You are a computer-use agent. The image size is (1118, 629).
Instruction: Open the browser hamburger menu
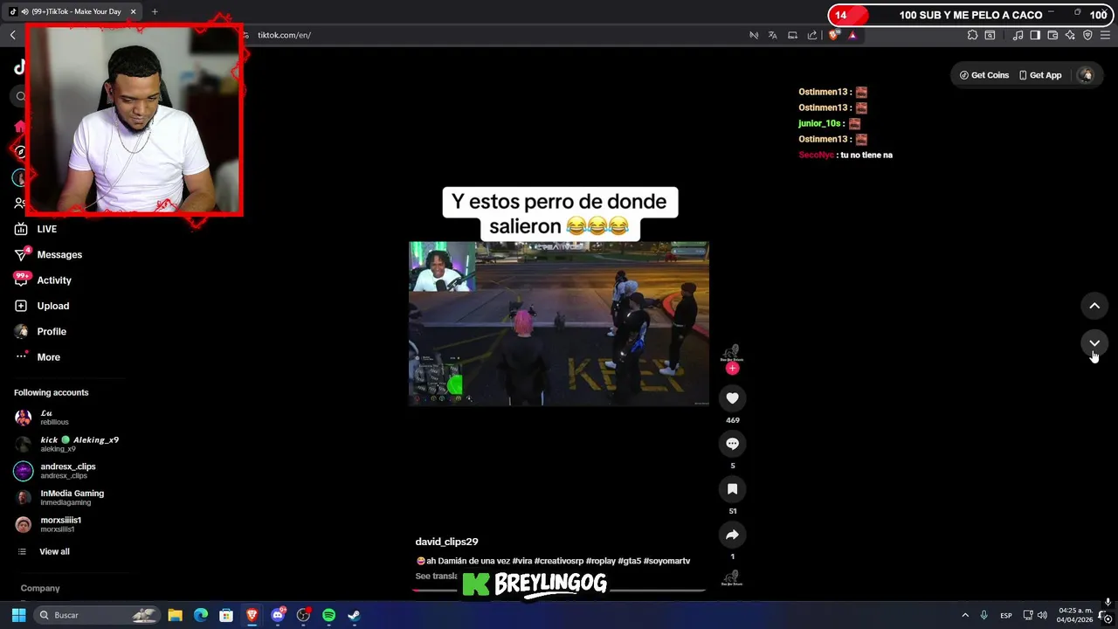1105,35
